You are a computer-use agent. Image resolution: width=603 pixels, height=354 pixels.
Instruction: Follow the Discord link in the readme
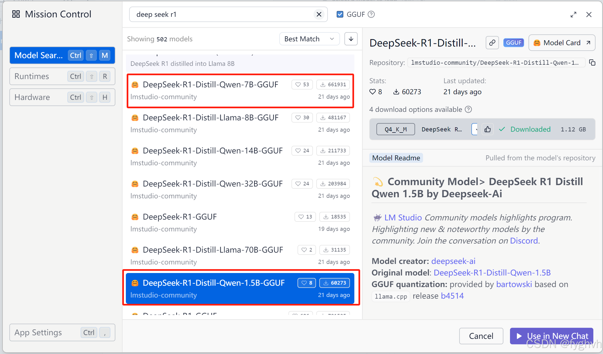coord(524,241)
